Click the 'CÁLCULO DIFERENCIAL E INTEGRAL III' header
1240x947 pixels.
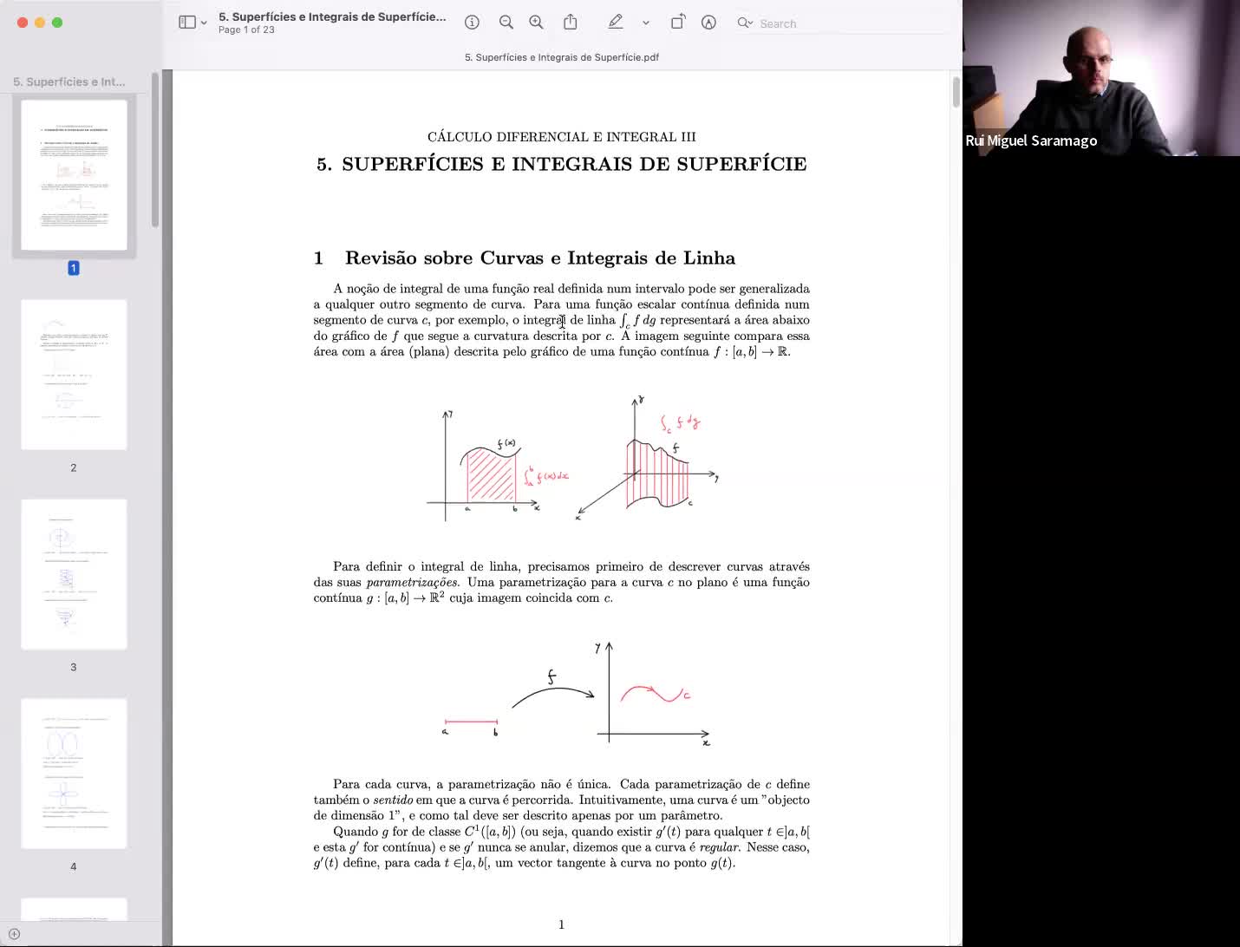(562, 137)
